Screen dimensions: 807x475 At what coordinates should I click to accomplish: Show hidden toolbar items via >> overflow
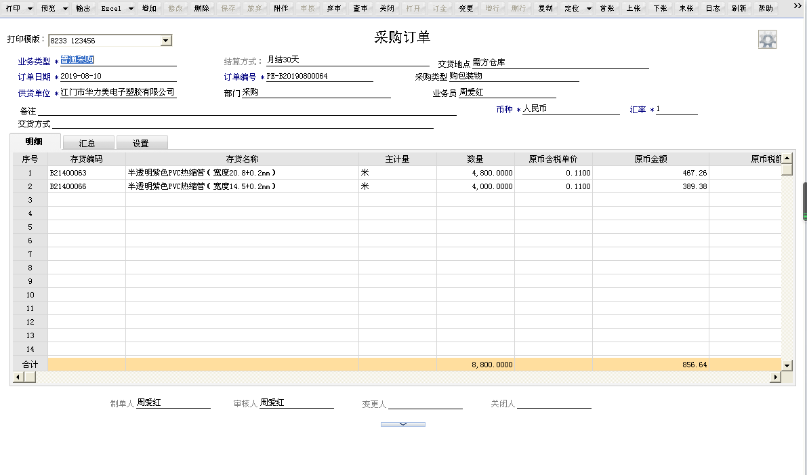(798, 6)
